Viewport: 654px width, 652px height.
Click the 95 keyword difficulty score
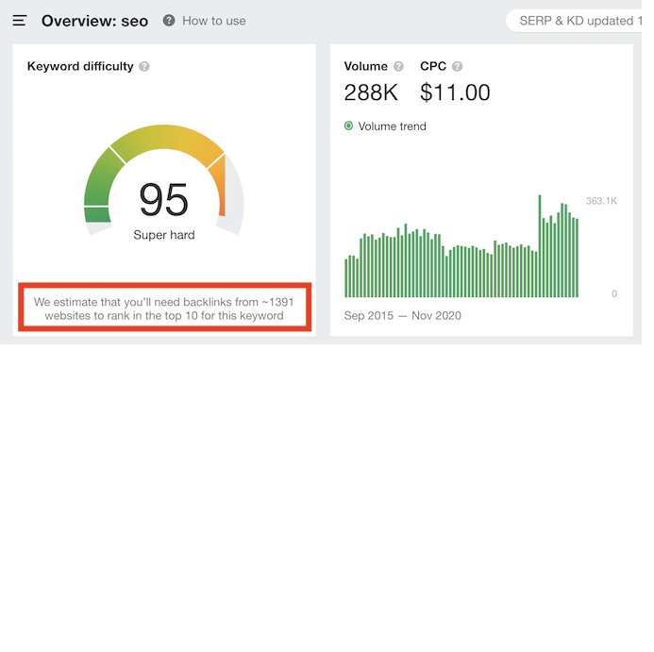[x=164, y=200]
